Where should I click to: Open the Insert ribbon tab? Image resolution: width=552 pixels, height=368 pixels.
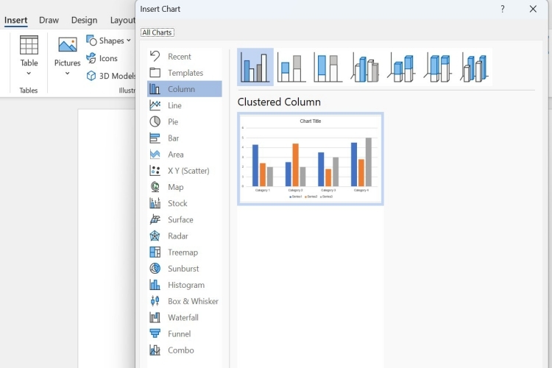pos(16,20)
